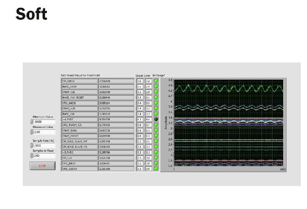This screenshot has height=209, width=307.
Task: Click the Upper limit field for +3.3VDC
Action: 140,152
